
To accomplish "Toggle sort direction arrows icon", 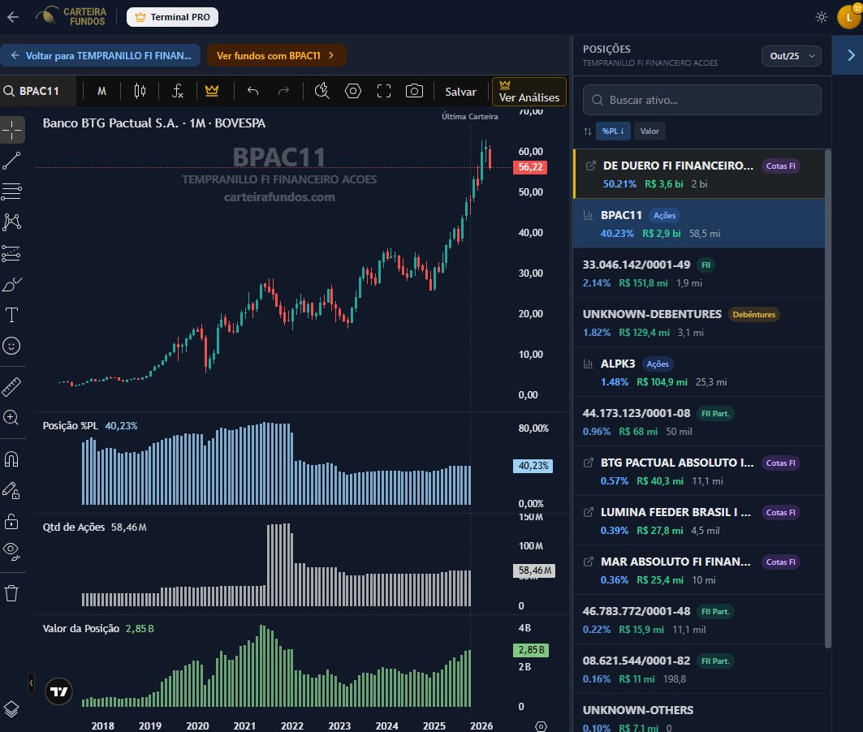I will (587, 131).
